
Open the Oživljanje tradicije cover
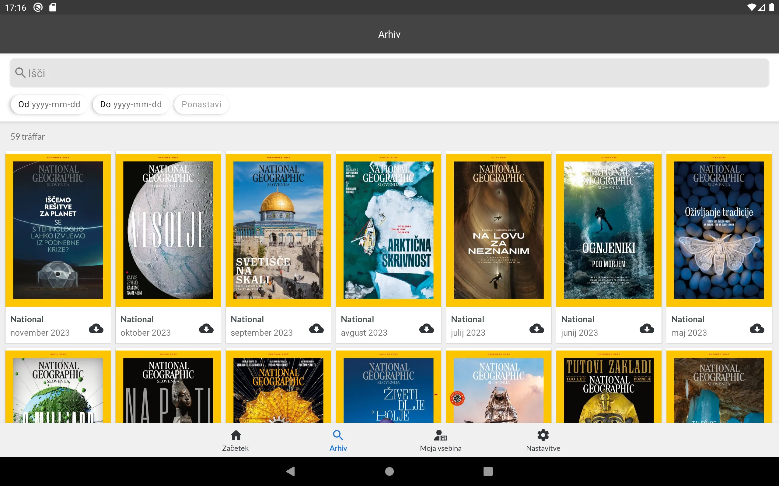point(719,230)
